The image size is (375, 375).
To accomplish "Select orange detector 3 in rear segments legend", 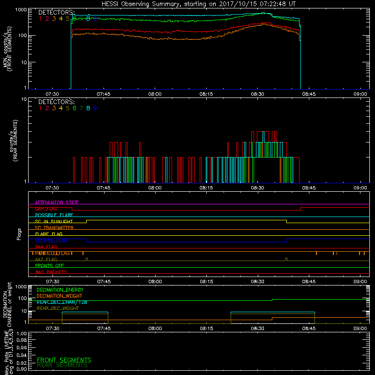I will 54,108.
